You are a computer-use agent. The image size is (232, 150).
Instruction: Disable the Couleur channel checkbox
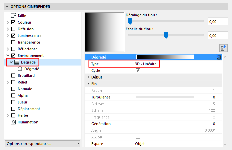13,22
